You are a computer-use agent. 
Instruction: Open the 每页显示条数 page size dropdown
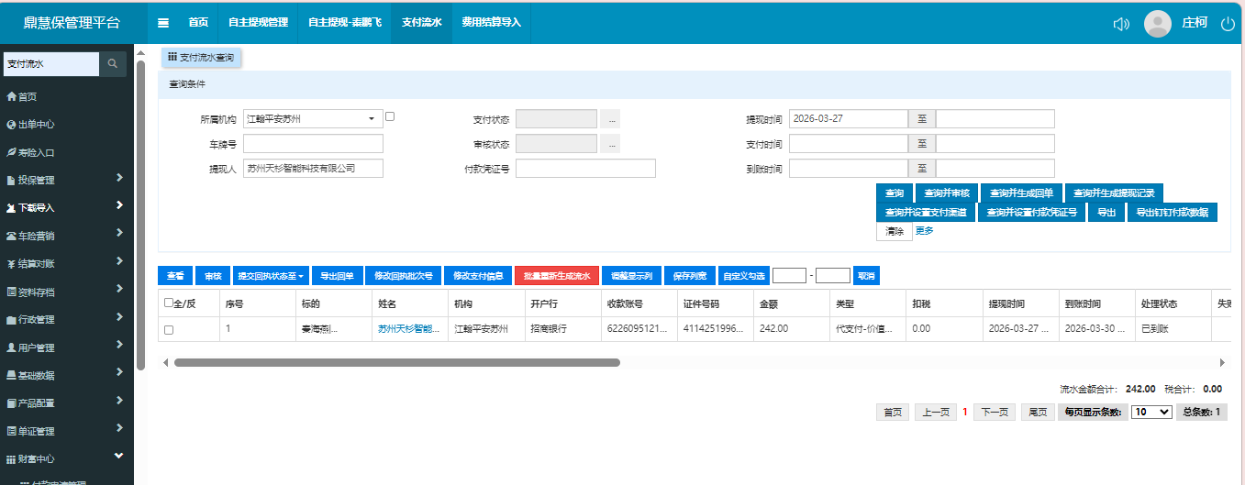[x=1151, y=413]
